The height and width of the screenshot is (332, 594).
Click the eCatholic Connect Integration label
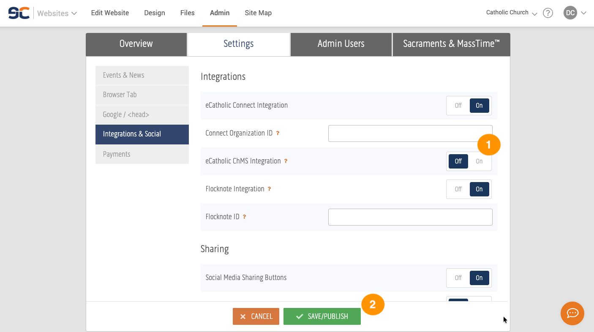click(247, 105)
